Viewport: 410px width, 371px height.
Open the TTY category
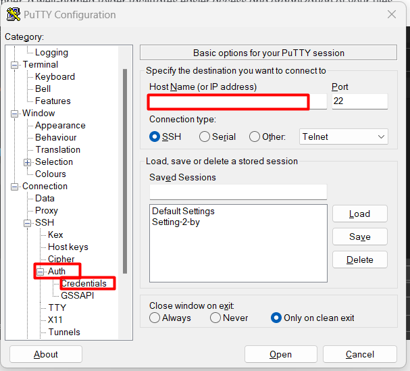coord(57,307)
